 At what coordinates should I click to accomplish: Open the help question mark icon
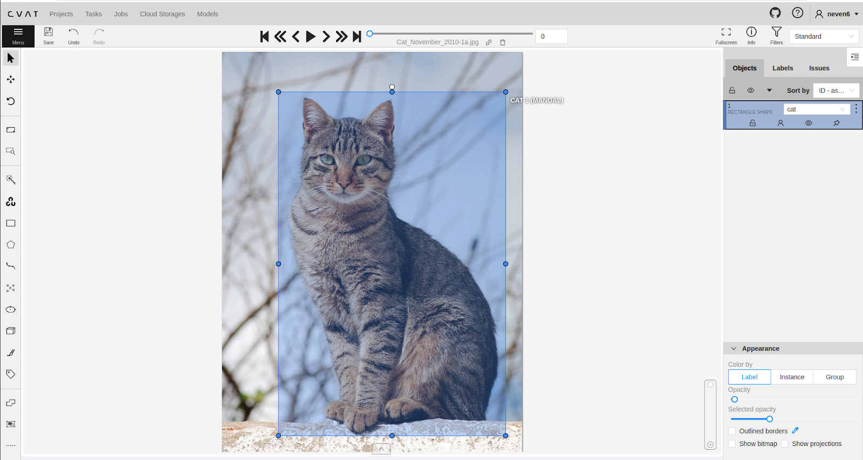[798, 13]
